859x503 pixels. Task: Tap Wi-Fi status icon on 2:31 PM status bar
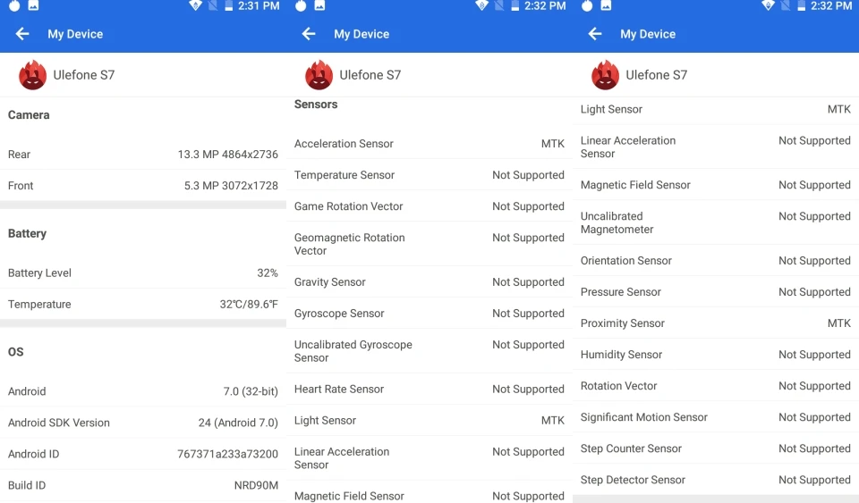pos(196,6)
